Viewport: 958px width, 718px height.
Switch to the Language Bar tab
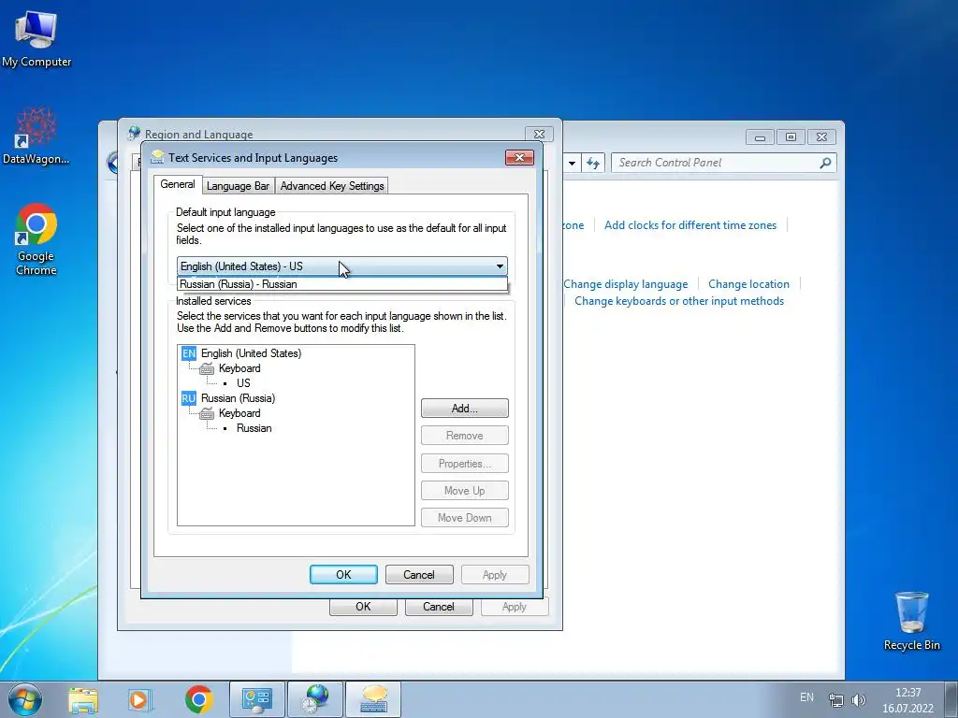239,186
